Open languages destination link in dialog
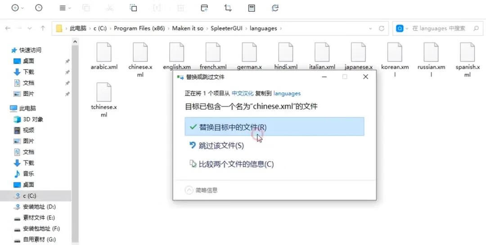The image size is (486, 245). click(287, 93)
